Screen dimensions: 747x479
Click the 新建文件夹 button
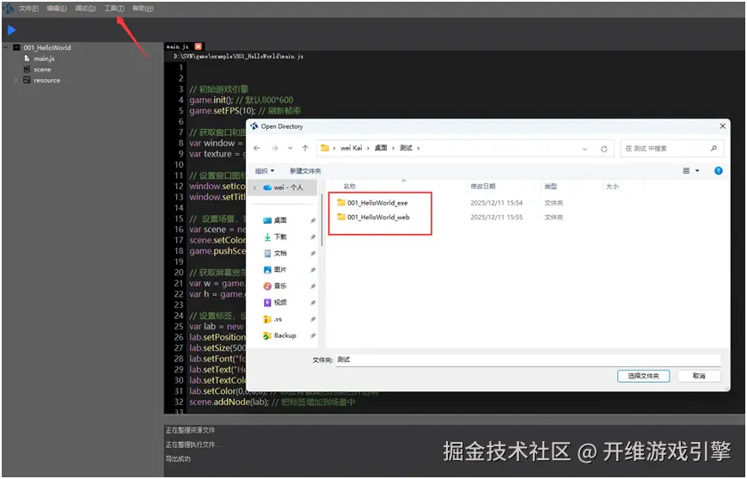coord(305,170)
